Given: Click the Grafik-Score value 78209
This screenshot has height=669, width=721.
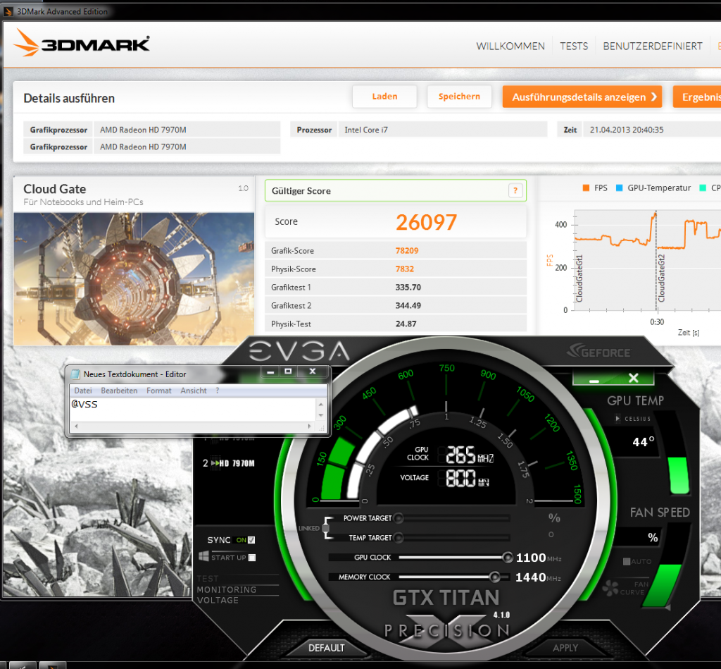Looking at the screenshot, I should pos(407,250).
